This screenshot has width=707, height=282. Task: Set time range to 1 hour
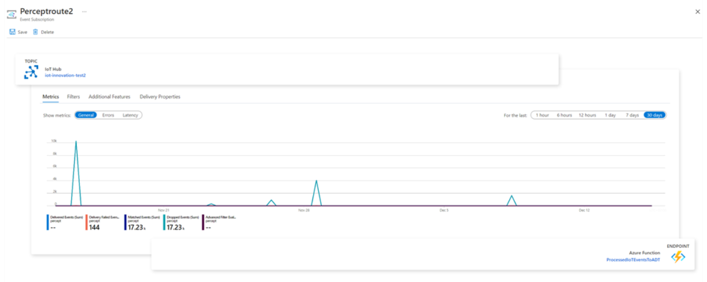542,115
